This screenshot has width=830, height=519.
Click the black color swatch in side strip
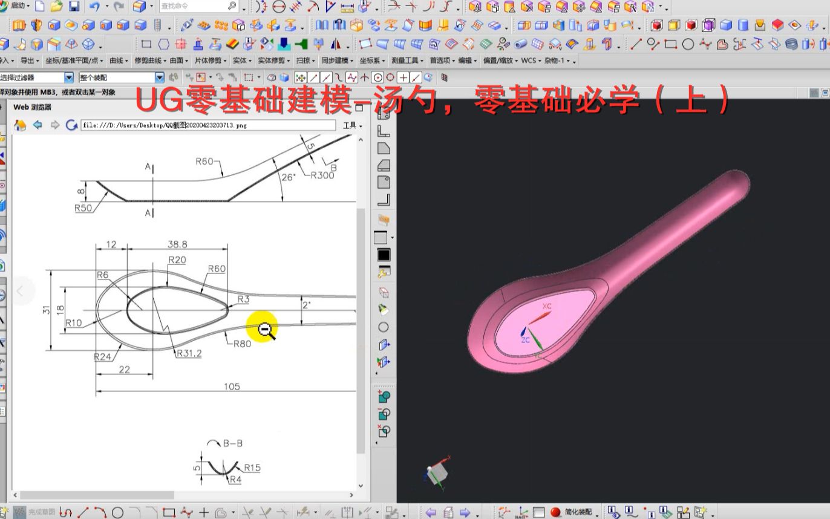pos(384,255)
